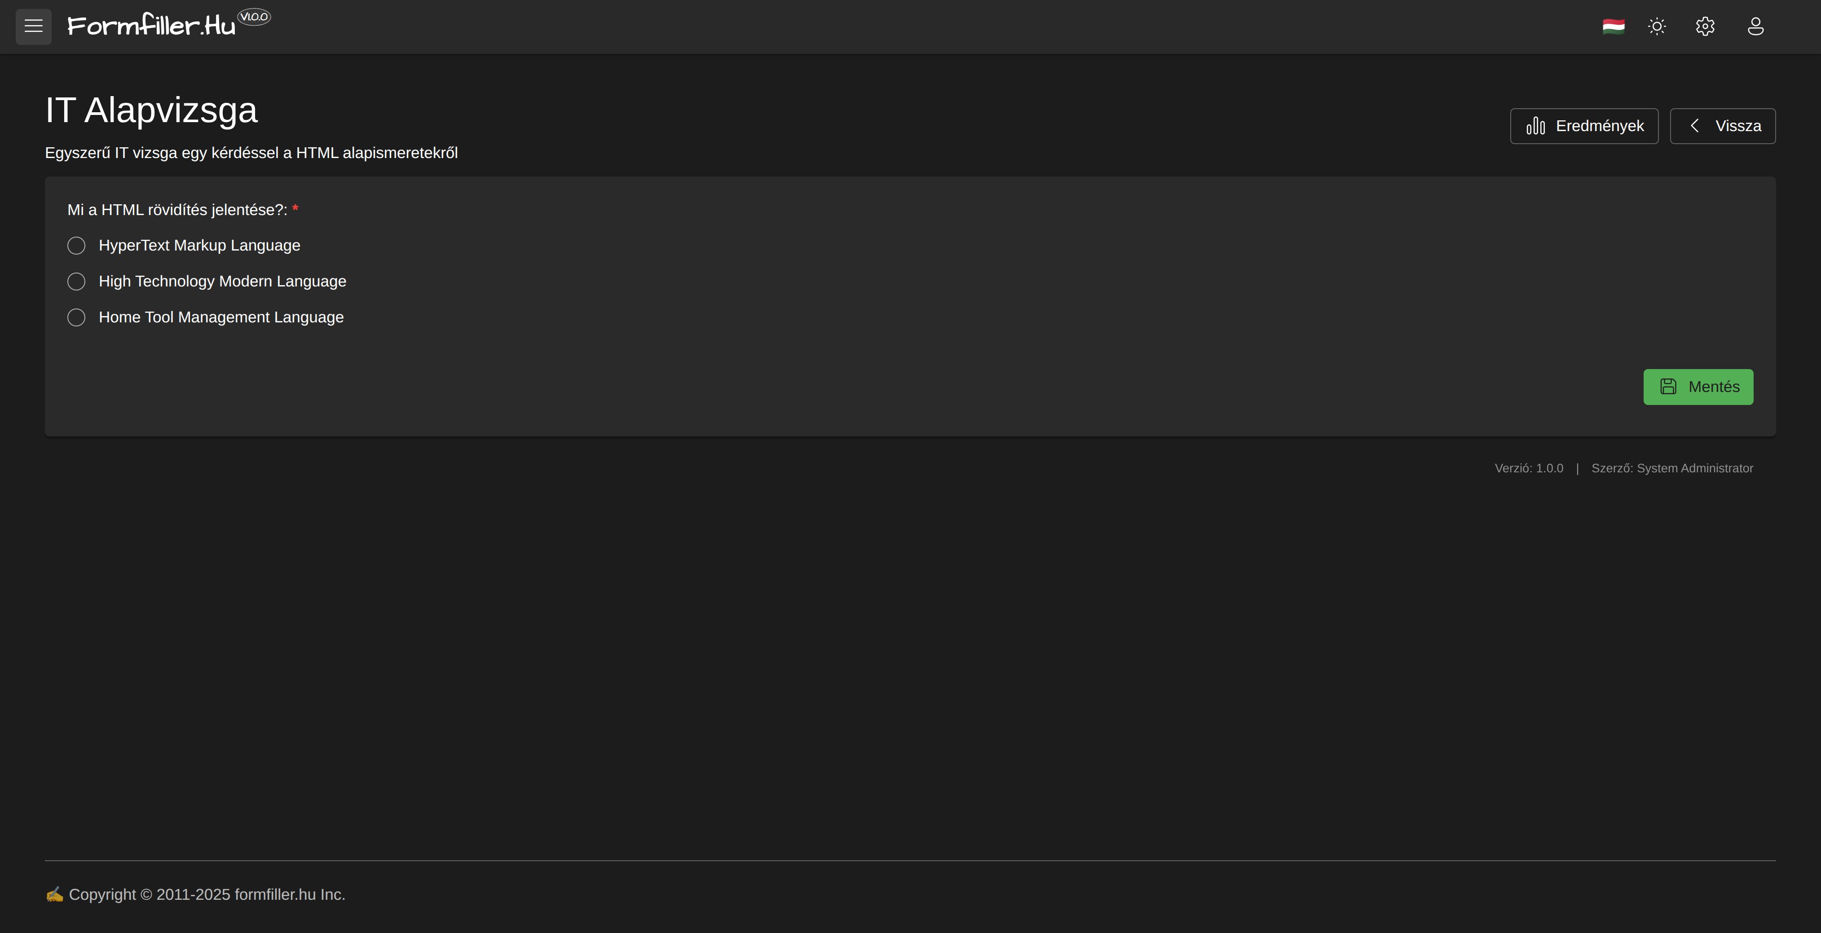
Task: Open settings via the gear icon
Action: 1705,27
